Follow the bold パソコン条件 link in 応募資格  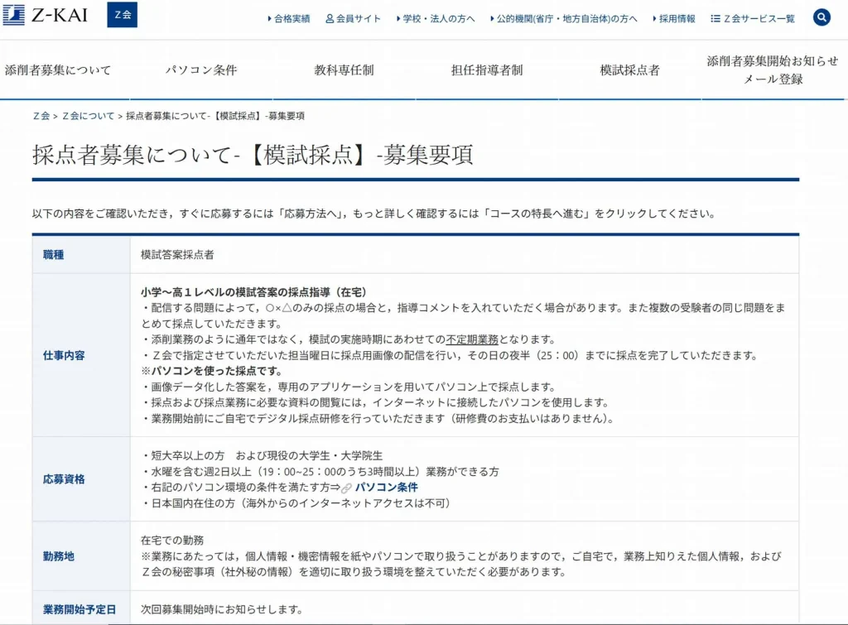386,487
